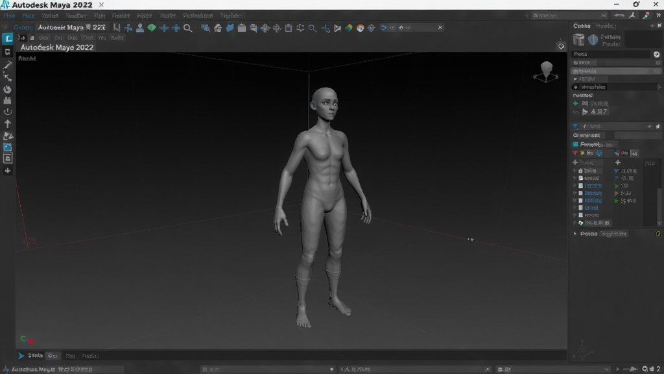Clear the top toolbar search field with its X
Image resolution: width=664 pixels, height=374 pixels.
pos(440,27)
